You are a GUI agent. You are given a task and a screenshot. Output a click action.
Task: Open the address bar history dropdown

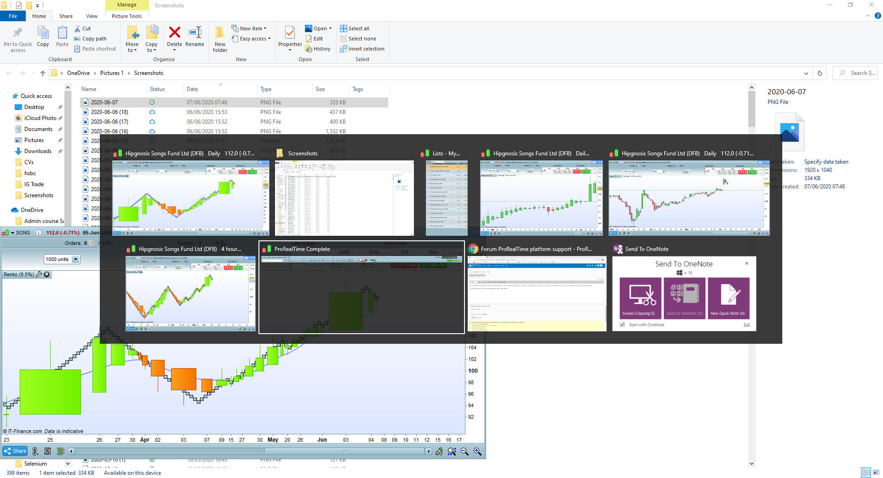pos(806,73)
